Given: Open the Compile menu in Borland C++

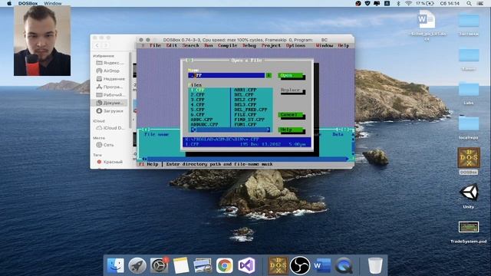Looking at the screenshot, I should 228,46.
